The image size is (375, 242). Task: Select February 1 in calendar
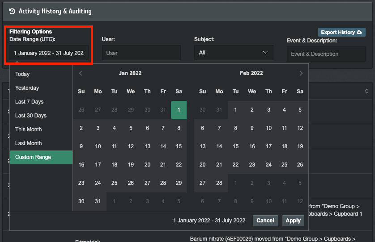235,110
